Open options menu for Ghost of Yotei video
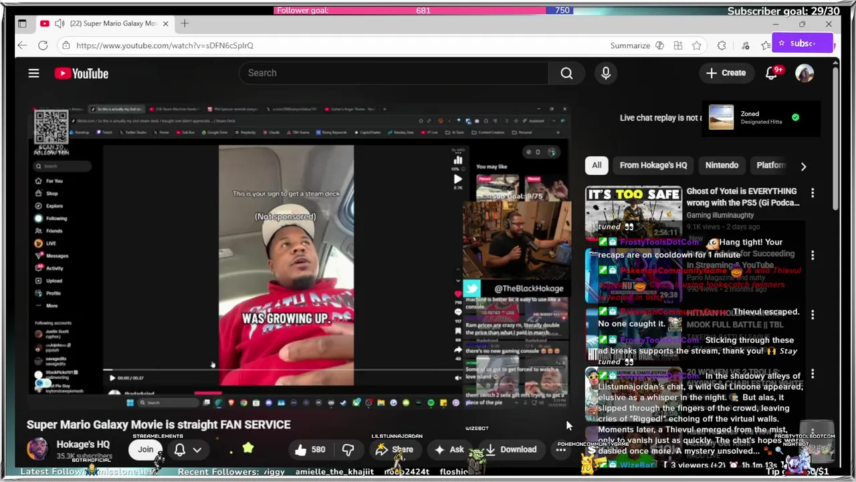Image resolution: width=856 pixels, height=482 pixels. 813,193
